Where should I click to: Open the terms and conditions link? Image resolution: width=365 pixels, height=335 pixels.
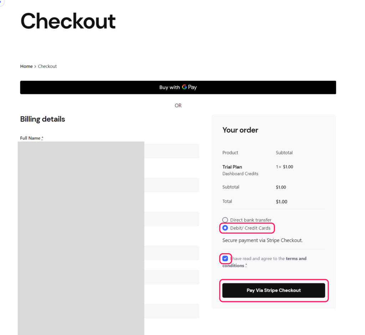(x=264, y=262)
